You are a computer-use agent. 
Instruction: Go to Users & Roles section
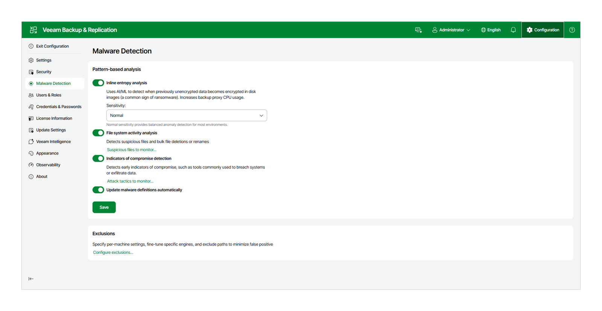[x=55, y=95]
